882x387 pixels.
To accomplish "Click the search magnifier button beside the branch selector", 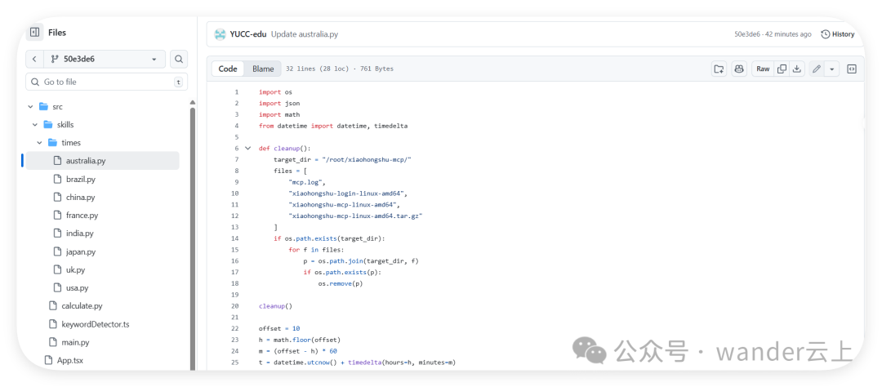I will click(x=179, y=59).
